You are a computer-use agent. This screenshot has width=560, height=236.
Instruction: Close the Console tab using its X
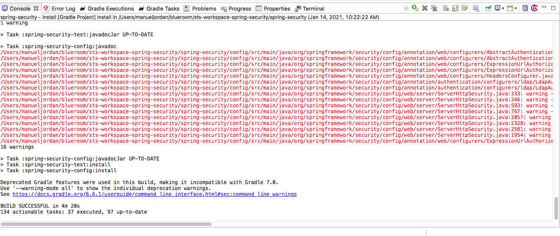click(x=36, y=8)
